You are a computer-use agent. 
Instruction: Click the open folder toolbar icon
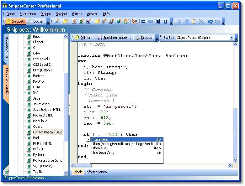coord(65,21)
